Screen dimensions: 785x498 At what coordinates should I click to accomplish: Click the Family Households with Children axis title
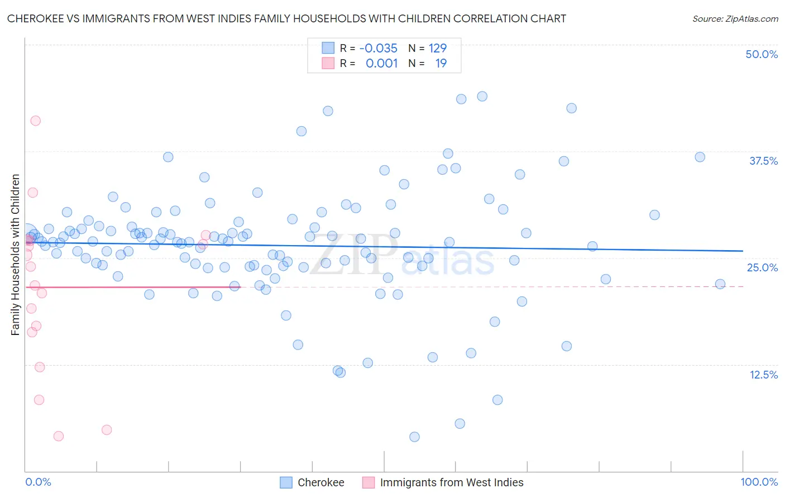(x=16, y=255)
